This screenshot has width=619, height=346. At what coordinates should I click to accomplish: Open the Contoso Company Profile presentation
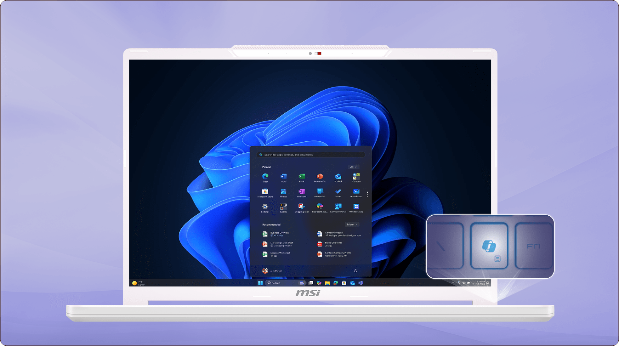tap(334, 254)
